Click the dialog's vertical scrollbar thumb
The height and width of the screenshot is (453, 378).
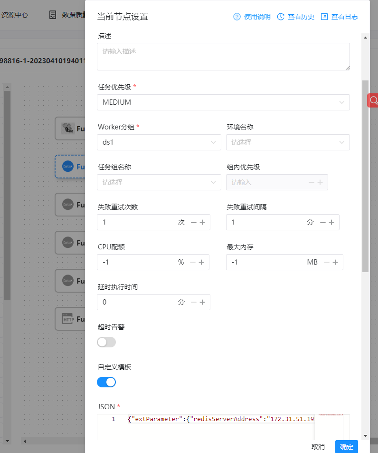pyautogui.click(x=365, y=176)
